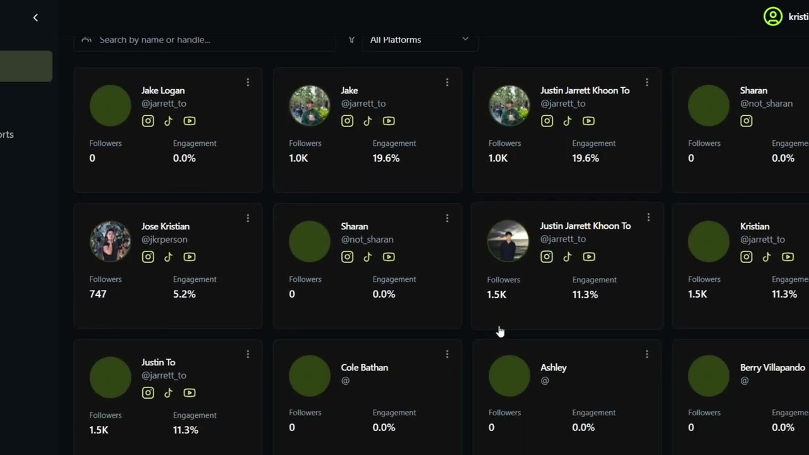Click 'Engagement' label on Jose Kristian card
Image resolution: width=809 pixels, height=455 pixels.
[195, 279]
